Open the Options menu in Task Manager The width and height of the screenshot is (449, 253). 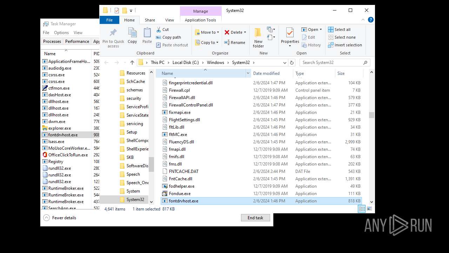[61, 33]
